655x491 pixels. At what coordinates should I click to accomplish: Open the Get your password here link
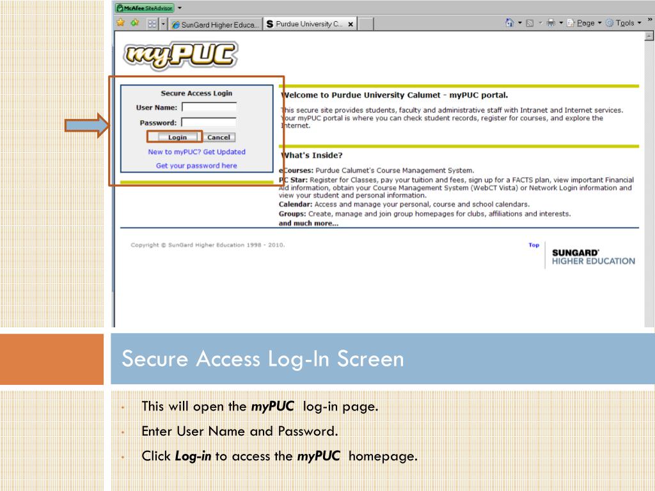point(196,166)
